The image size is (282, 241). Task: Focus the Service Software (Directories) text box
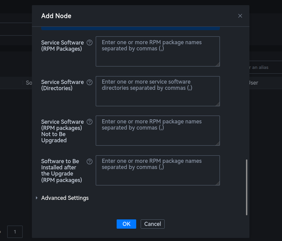coord(157,91)
